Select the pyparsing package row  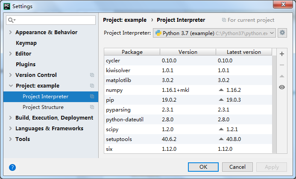pyautogui.click(x=188, y=109)
